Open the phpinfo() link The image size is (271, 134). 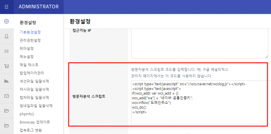[27, 114]
